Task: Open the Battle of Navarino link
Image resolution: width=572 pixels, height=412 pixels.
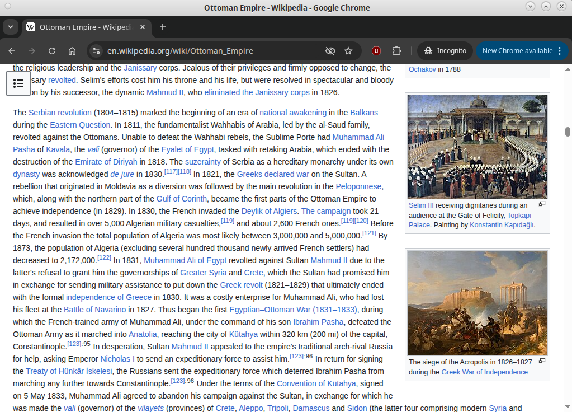Action: (95, 310)
